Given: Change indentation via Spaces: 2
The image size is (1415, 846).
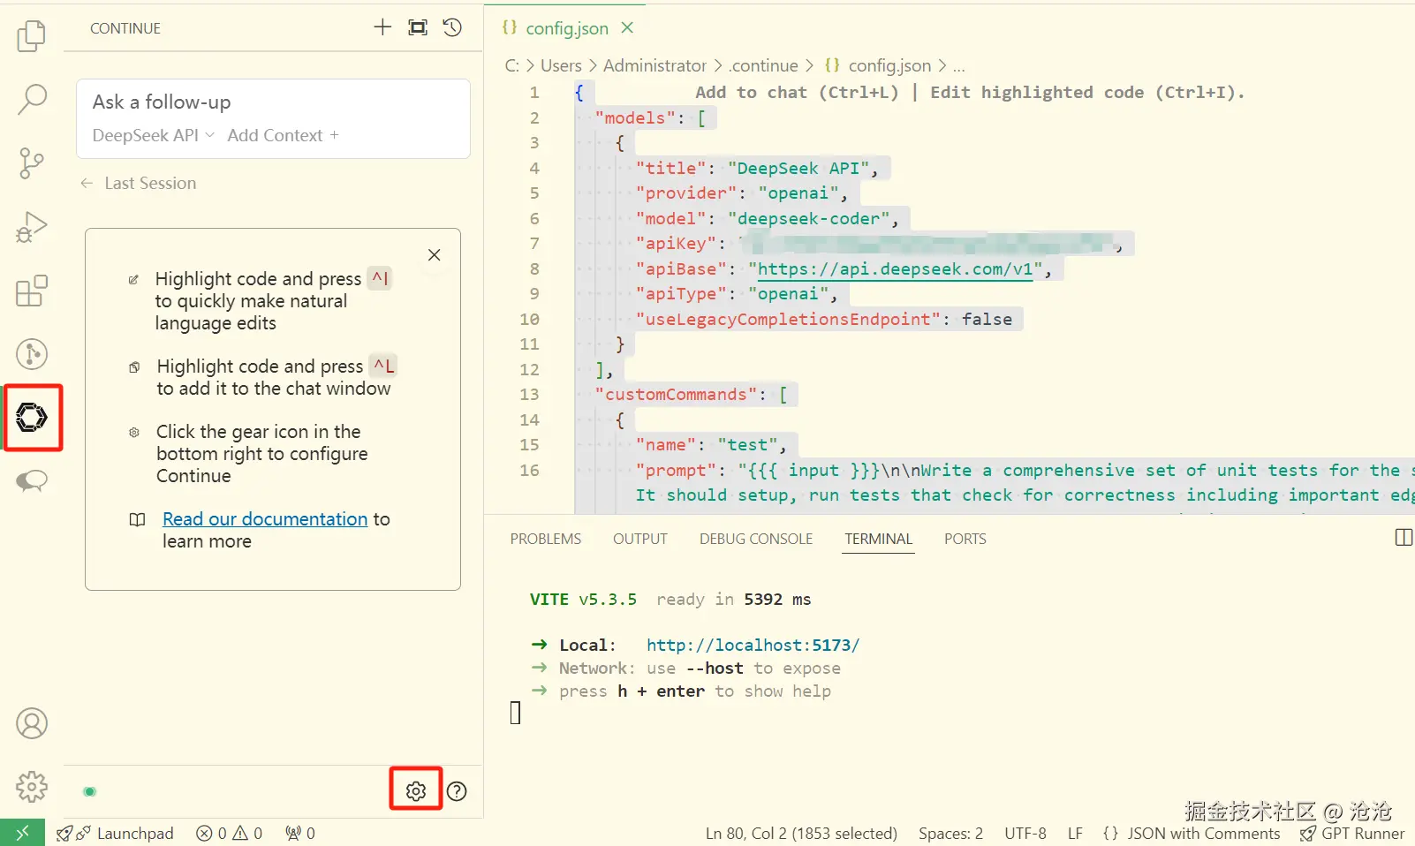Looking at the screenshot, I should (950, 833).
